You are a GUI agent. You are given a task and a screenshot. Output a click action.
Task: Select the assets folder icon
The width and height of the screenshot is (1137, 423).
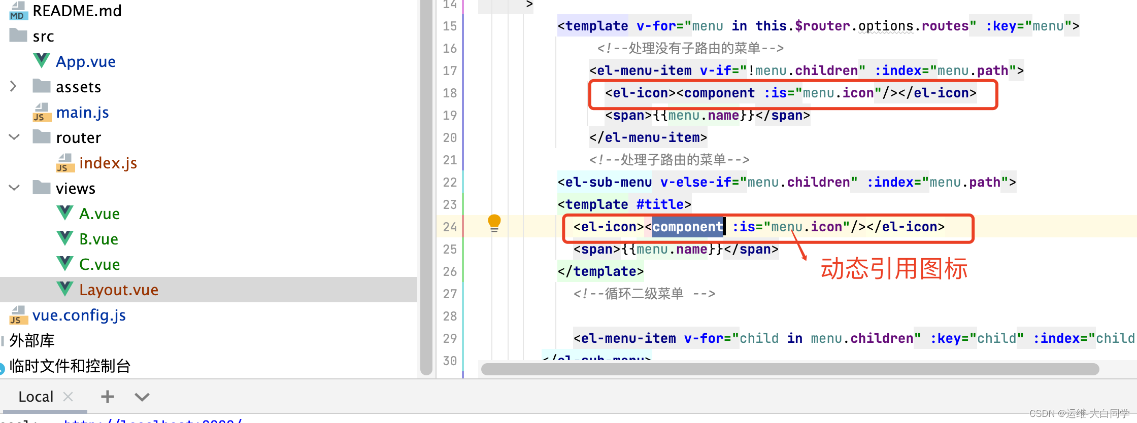pos(42,86)
